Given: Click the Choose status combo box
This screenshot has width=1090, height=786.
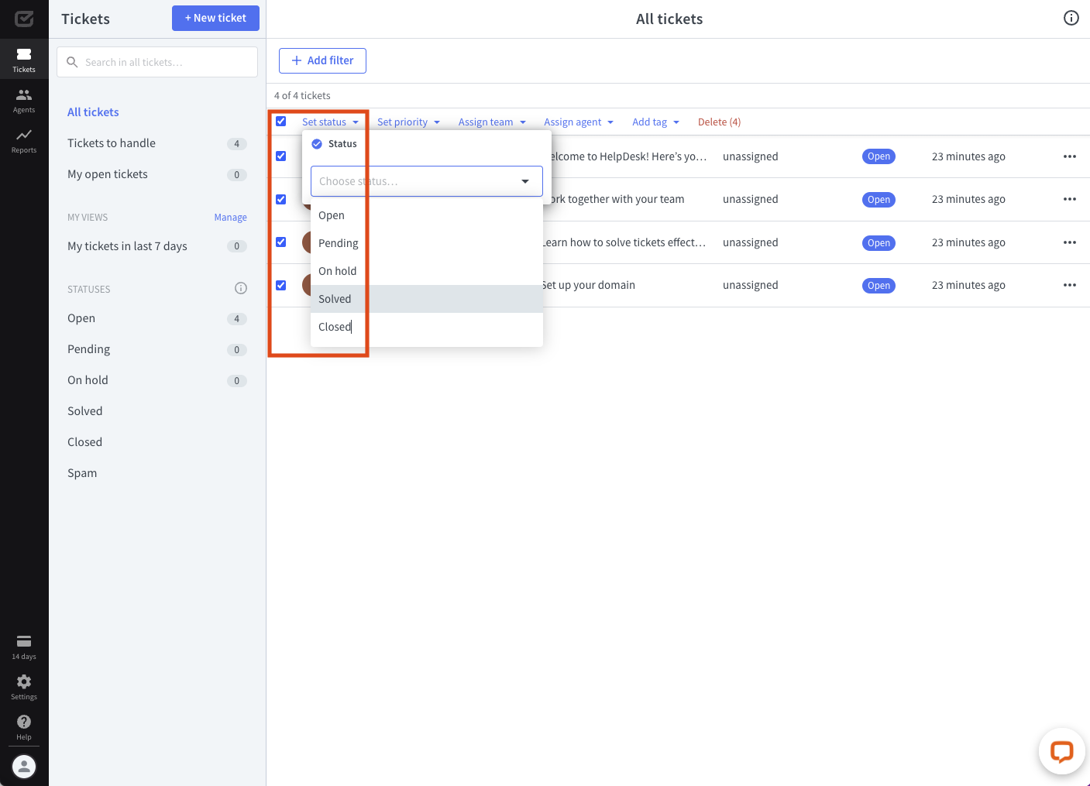Looking at the screenshot, I should click(x=427, y=181).
